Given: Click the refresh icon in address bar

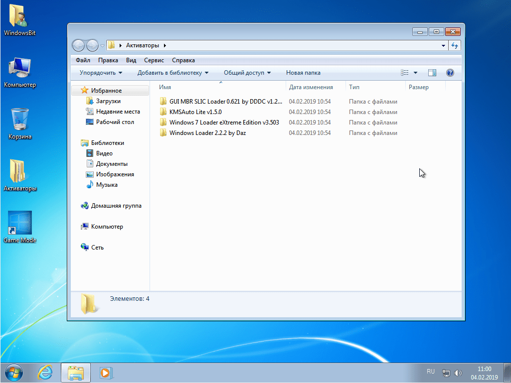Looking at the screenshot, I should (x=454, y=45).
